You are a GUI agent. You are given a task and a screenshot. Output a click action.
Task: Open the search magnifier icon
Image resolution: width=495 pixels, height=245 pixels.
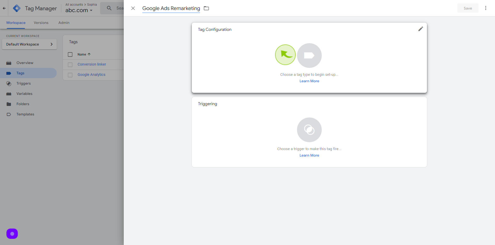click(109, 8)
